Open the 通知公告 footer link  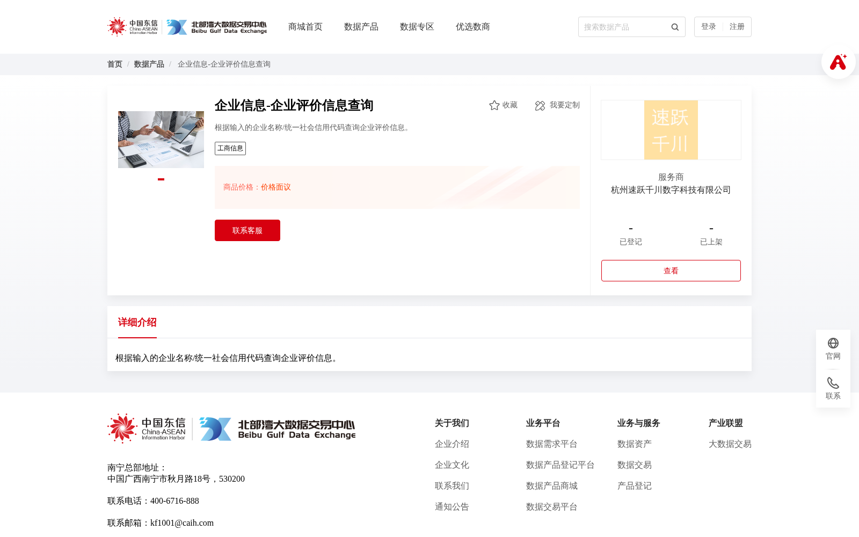click(452, 507)
